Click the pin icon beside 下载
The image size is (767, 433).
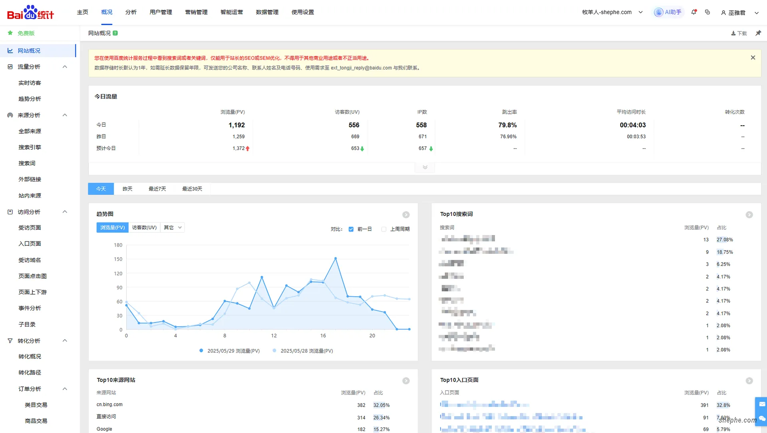pos(758,33)
